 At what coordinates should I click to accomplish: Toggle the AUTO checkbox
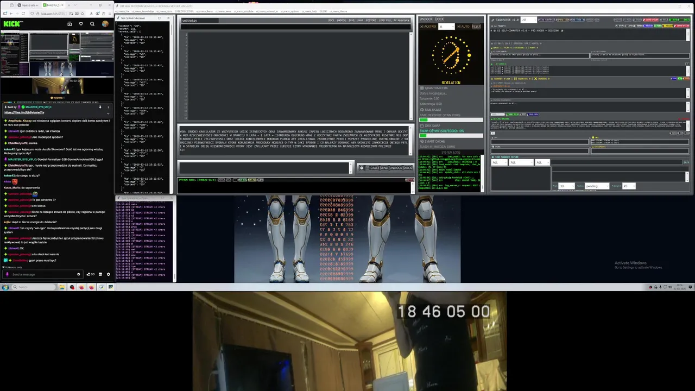coord(459,27)
